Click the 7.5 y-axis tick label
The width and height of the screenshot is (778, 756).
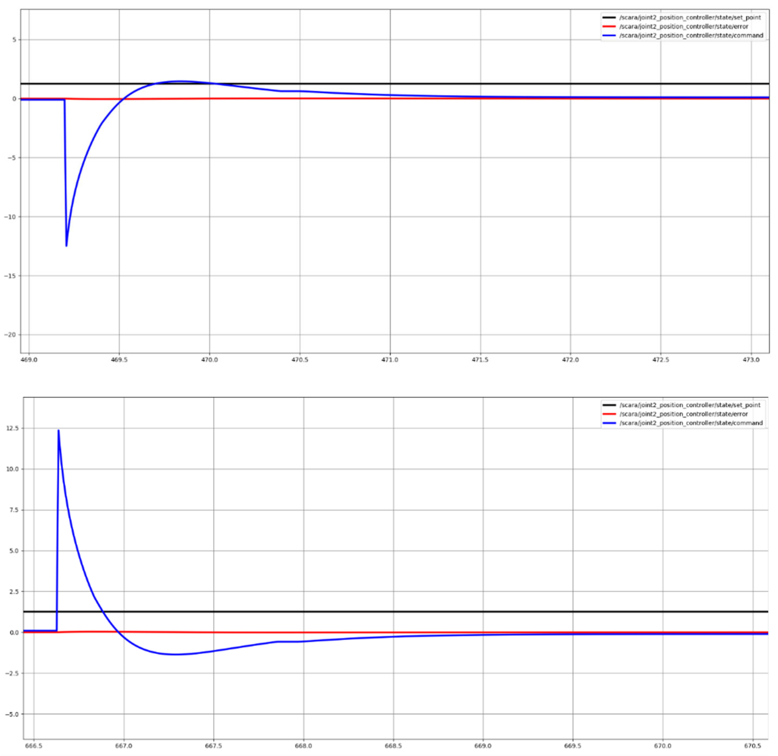coord(14,510)
